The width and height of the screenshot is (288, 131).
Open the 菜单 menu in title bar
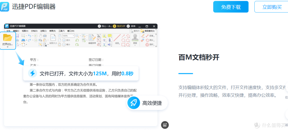(x=131, y=26)
